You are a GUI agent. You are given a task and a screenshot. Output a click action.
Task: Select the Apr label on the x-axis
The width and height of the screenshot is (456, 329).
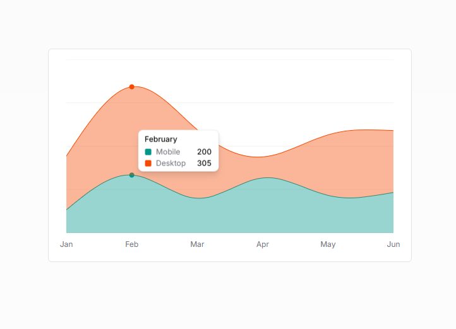[263, 244]
